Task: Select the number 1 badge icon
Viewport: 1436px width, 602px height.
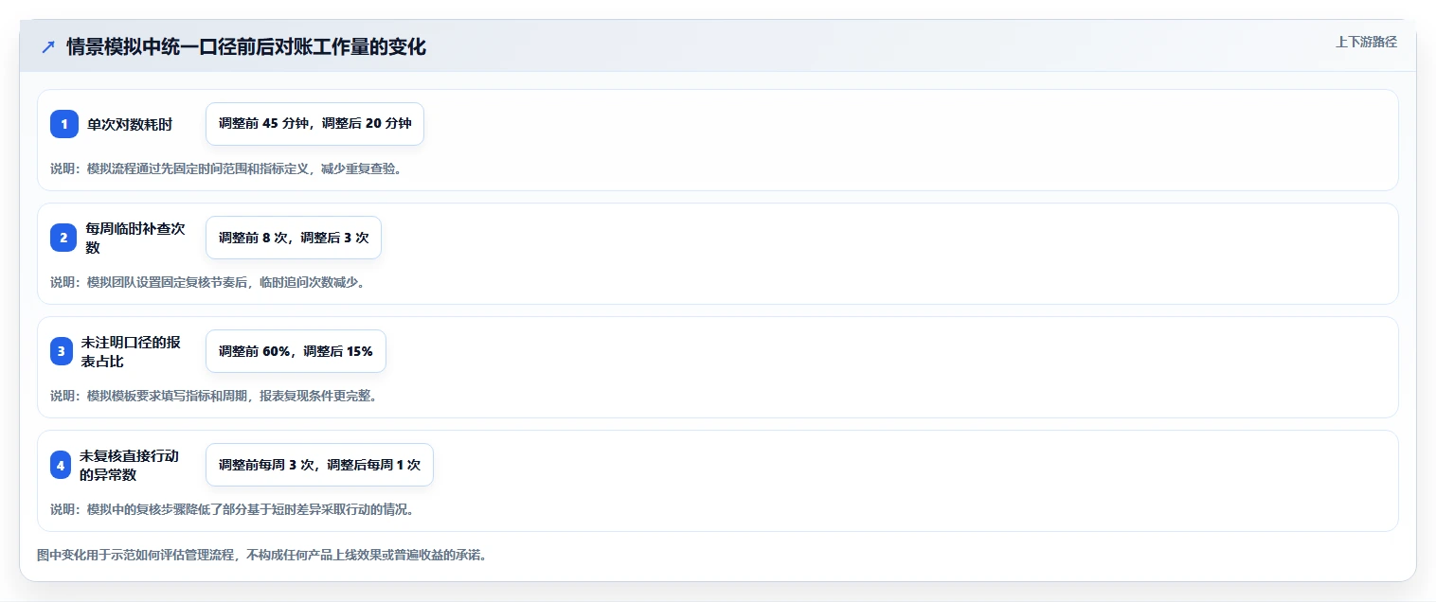Action: (64, 124)
